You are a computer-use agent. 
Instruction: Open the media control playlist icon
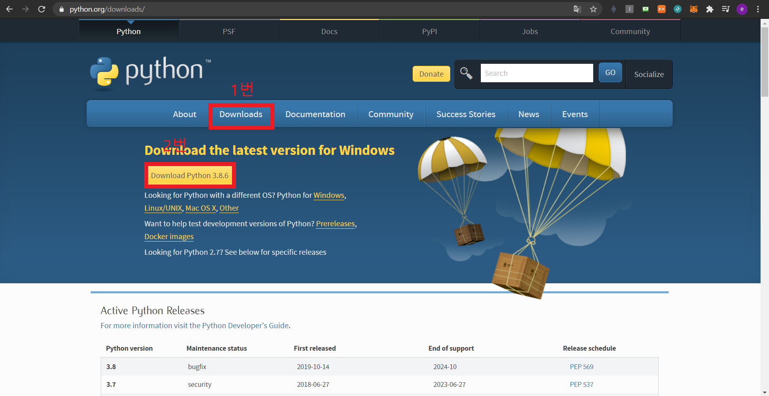click(726, 9)
